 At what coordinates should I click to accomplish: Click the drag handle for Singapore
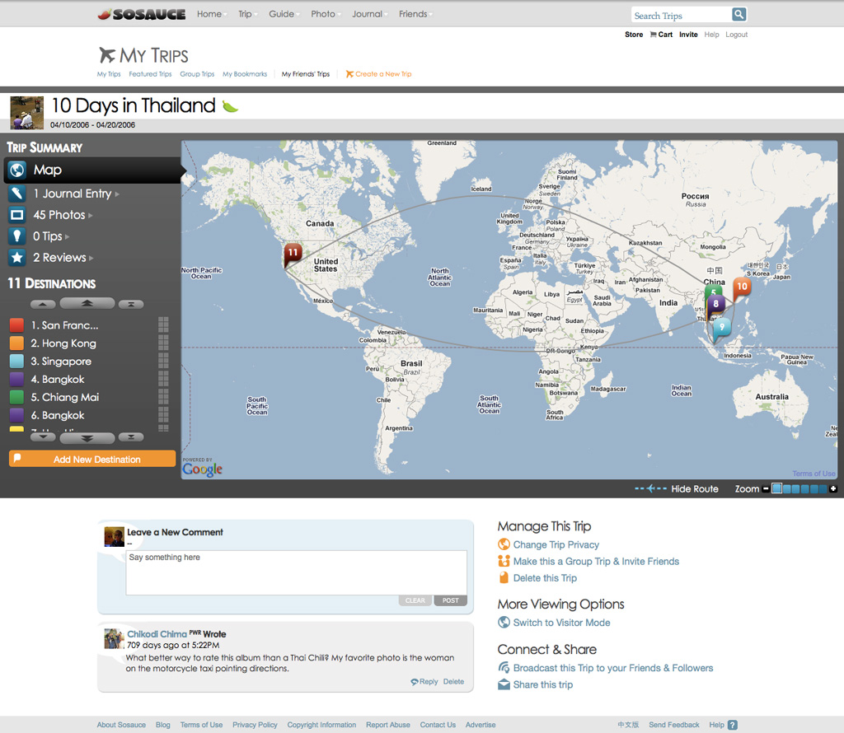tap(163, 362)
